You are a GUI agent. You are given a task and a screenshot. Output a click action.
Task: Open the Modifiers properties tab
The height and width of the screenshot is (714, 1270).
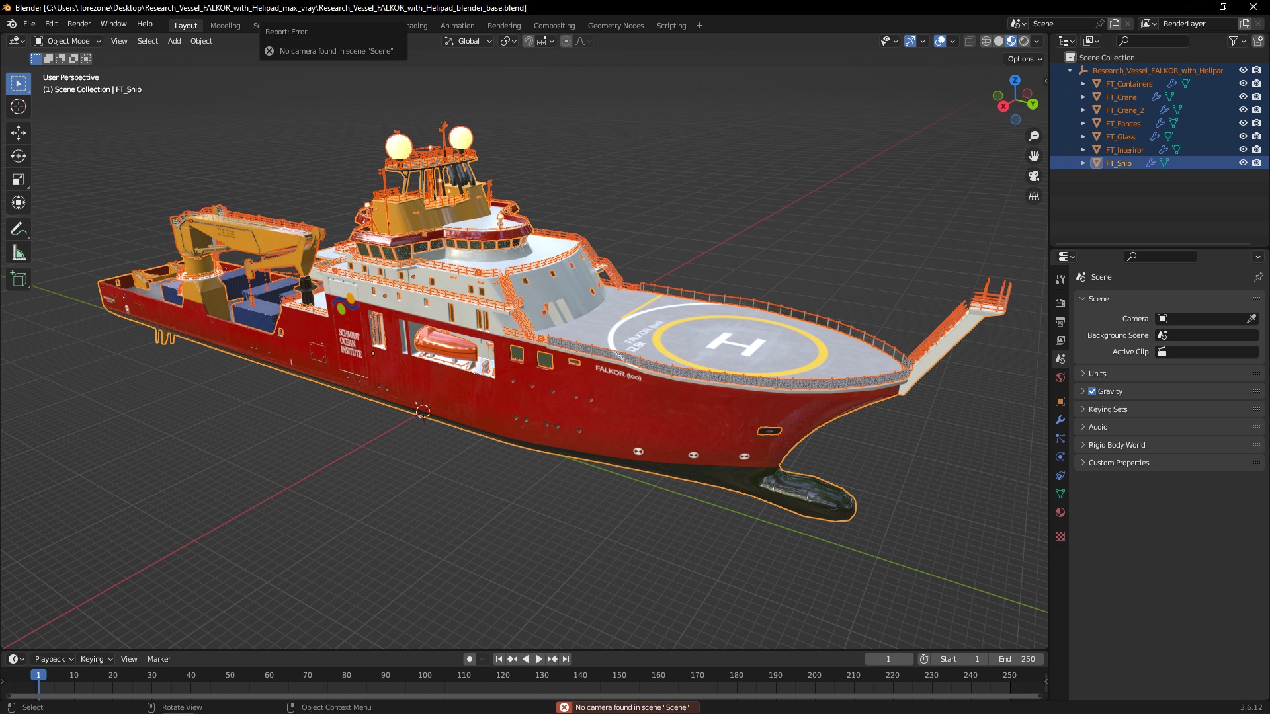point(1060,420)
